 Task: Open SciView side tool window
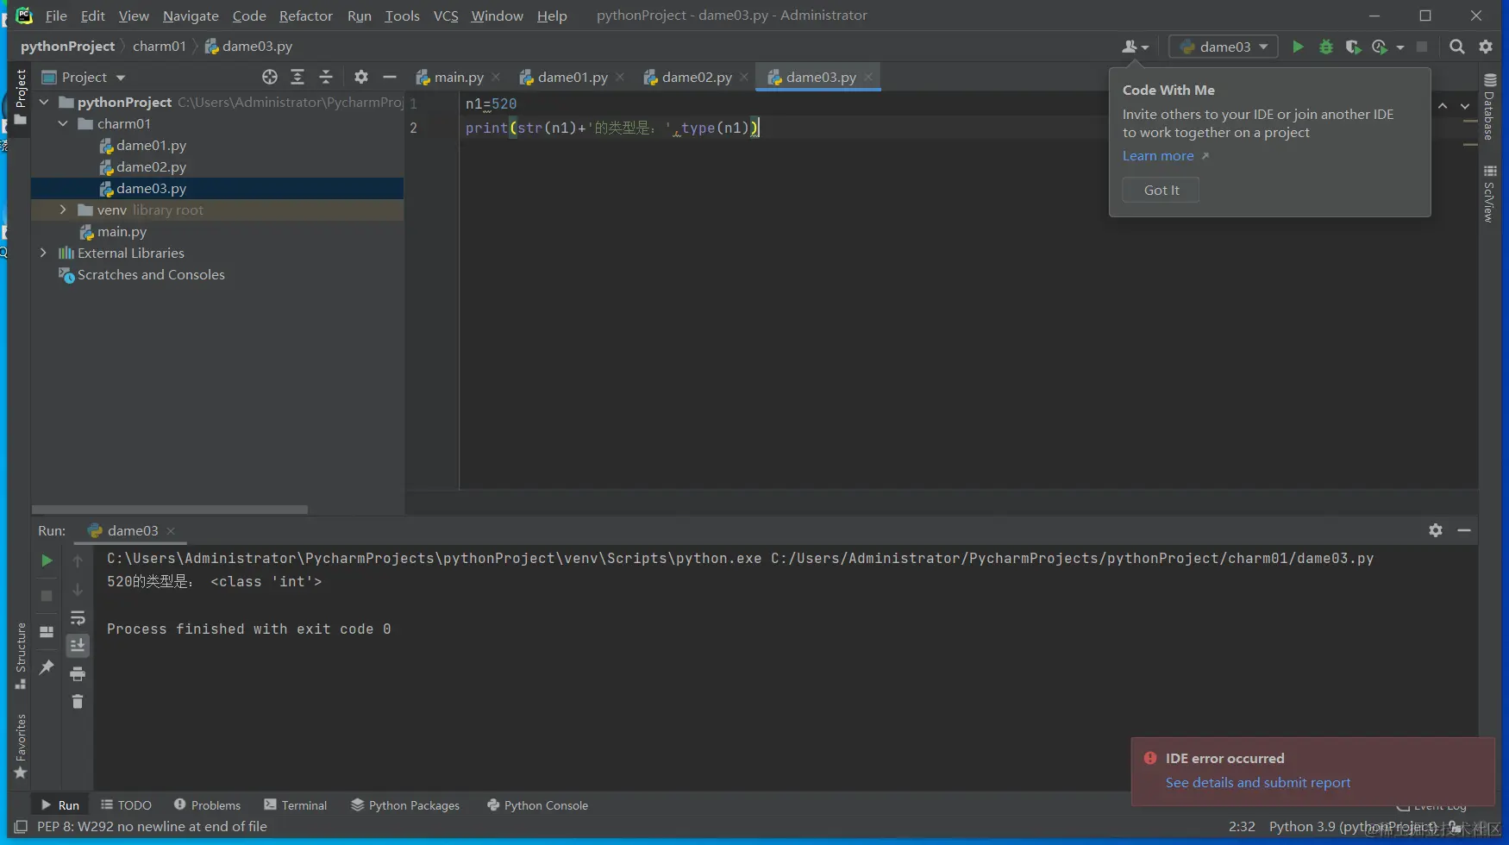1490,194
